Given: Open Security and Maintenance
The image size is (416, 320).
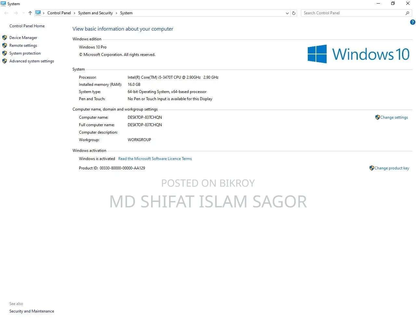Looking at the screenshot, I should (32, 311).
